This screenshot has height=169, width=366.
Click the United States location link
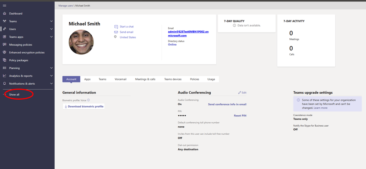tap(128, 37)
